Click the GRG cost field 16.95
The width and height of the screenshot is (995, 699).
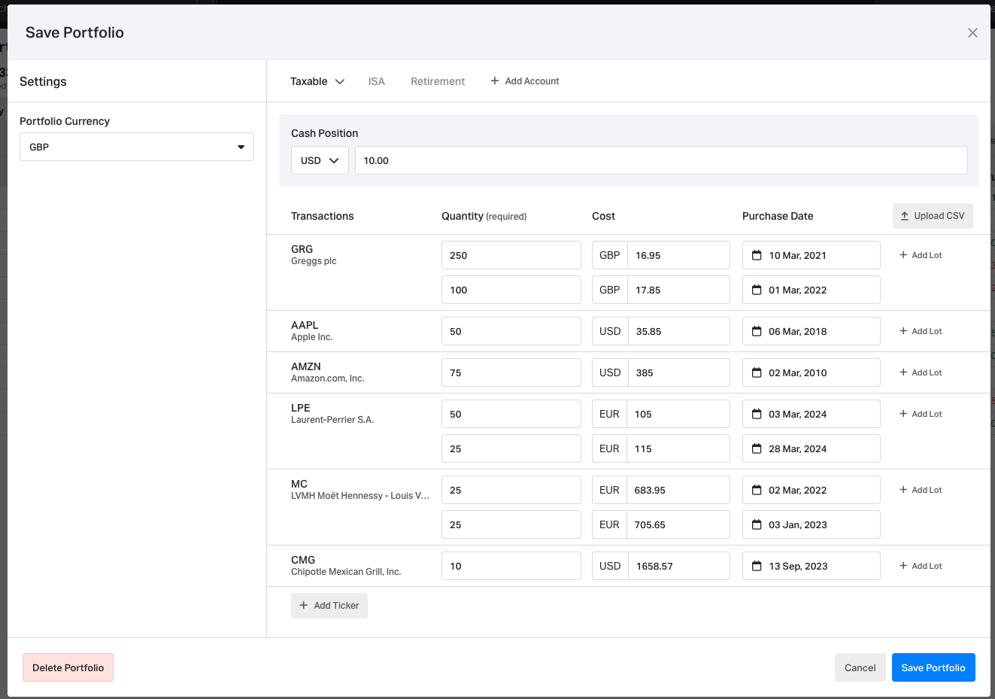pyautogui.click(x=678, y=255)
